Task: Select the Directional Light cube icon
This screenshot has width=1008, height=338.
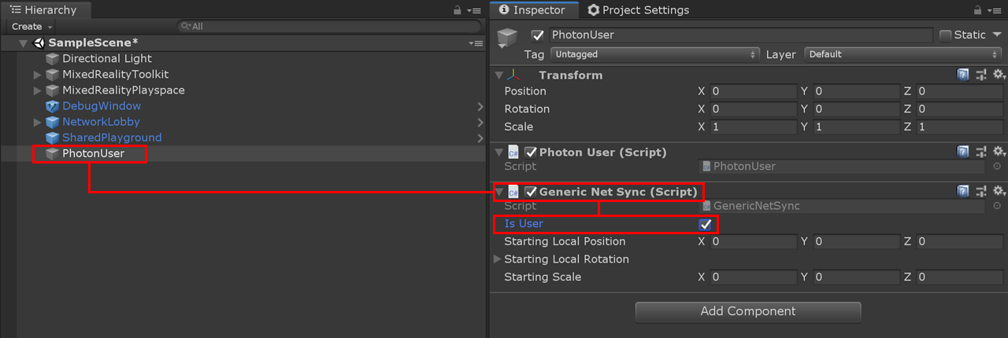Action: [53, 59]
